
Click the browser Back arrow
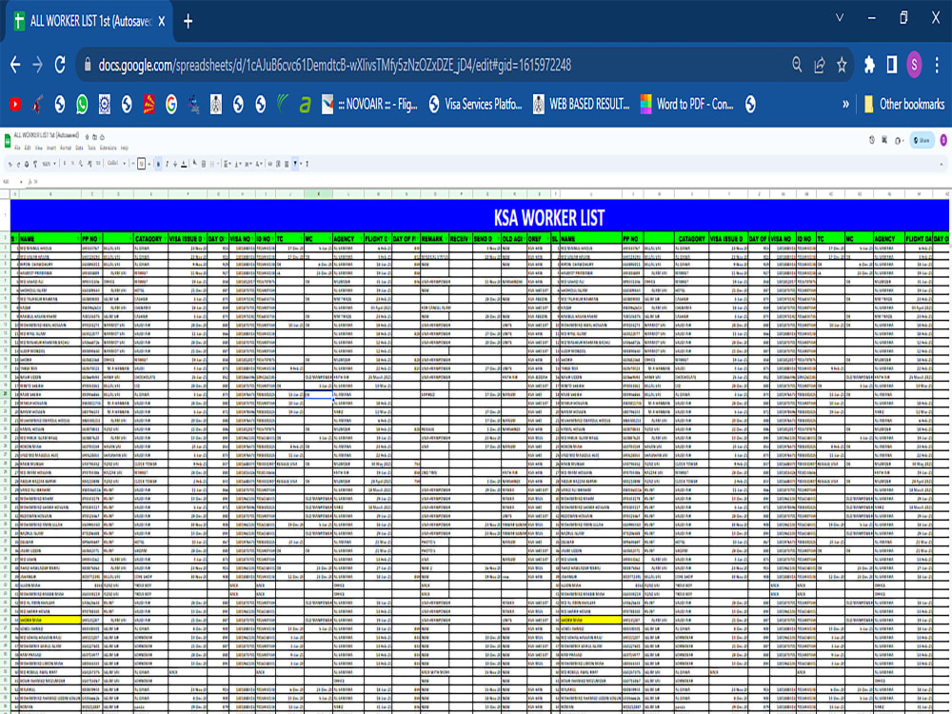coord(15,65)
